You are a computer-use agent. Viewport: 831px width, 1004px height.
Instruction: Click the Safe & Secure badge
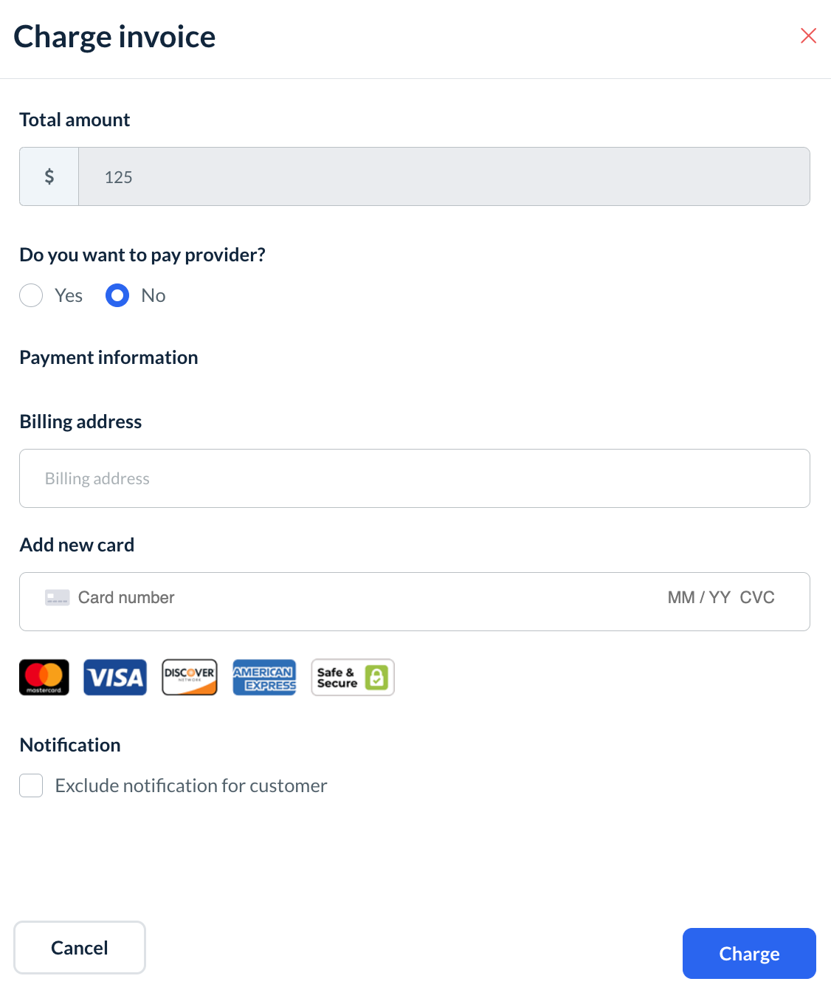(x=353, y=677)
